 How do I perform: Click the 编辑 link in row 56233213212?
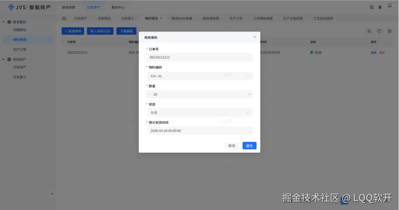tap(373, 52)
